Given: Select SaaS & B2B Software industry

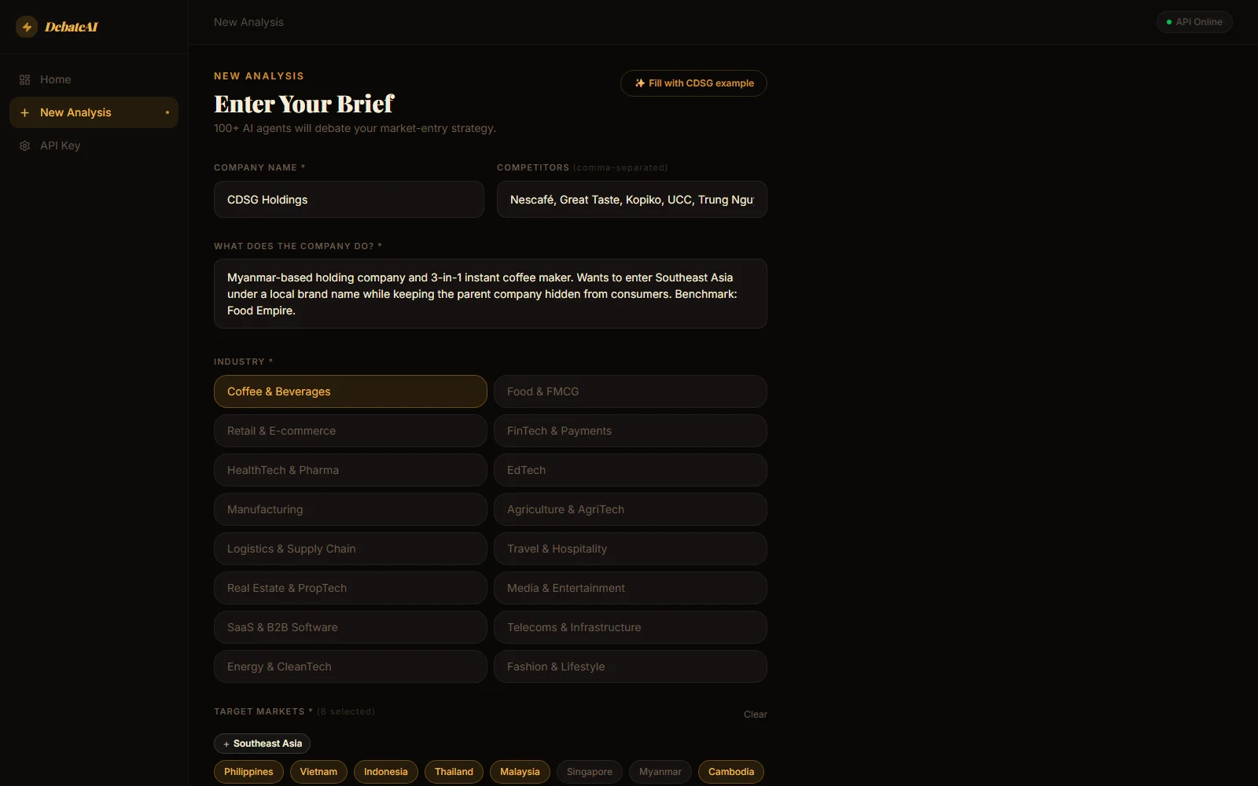Looking at the screenshot, I should pyautogui.click(x=351, y=627).
